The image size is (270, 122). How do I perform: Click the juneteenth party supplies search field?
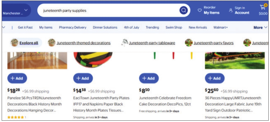tap(108, 11)
